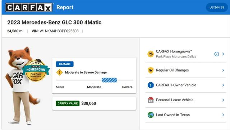The image size is (230, 130).
Task: Open the Regular Oil Changes label
Action: [172, 70]
